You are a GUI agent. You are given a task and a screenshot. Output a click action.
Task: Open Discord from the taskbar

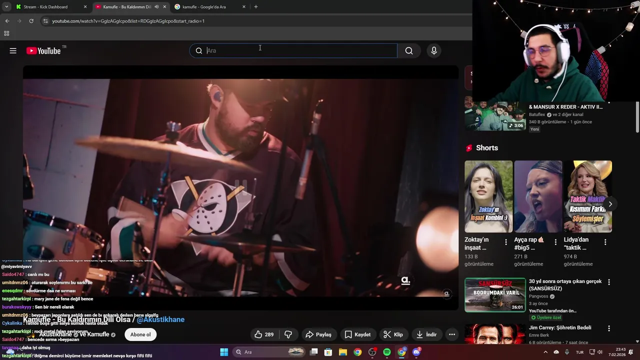[x=416, y=352]
